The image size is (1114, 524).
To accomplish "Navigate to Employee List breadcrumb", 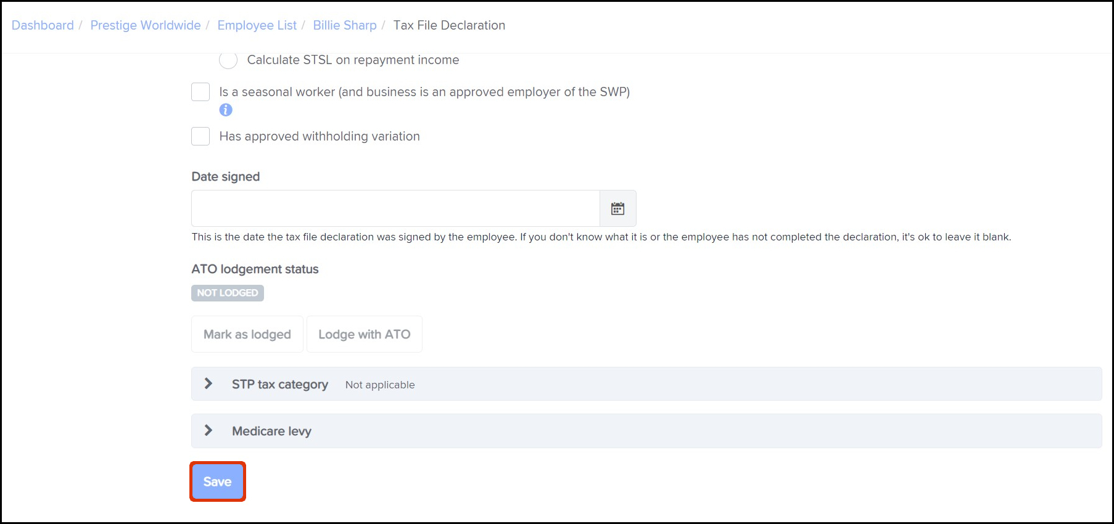I will pos(257,25).
